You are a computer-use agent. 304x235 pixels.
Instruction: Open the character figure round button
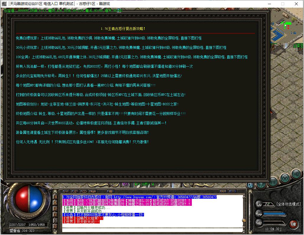pyautogui.click(x=261, y=185)
